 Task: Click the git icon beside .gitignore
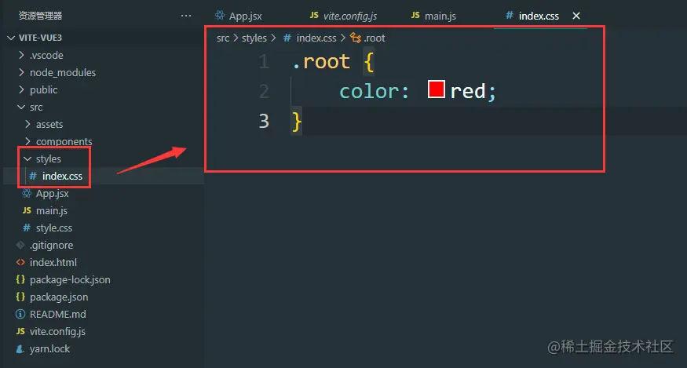coord(20,245)
